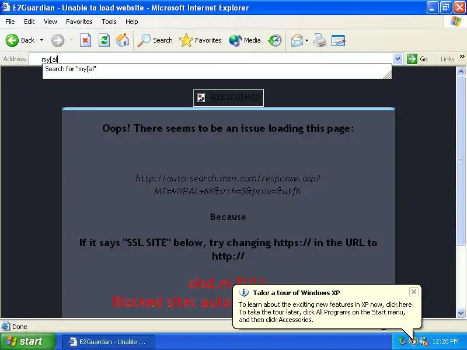The height and width of the screenshot is (350, 467).
Task: Click the green Go button
Action: click(417, 59)
